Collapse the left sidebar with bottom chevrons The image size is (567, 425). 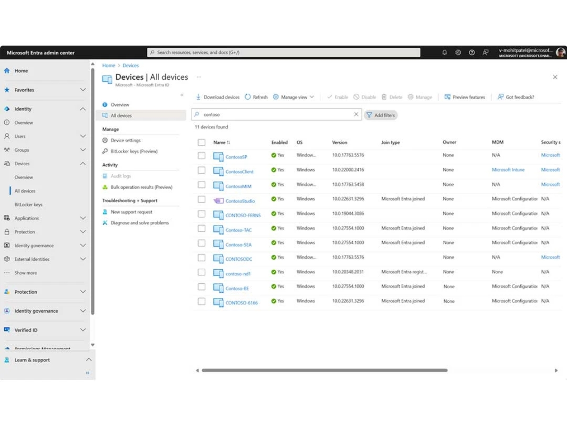[x=87, y=373]
